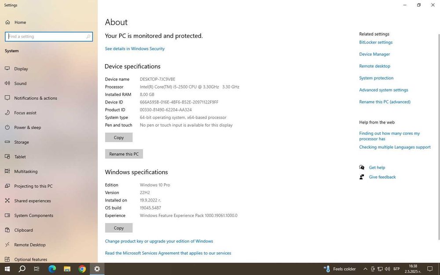440x275 pixels.
Task: Open Device Manager from related settings
Action: (x=374, y=54)
